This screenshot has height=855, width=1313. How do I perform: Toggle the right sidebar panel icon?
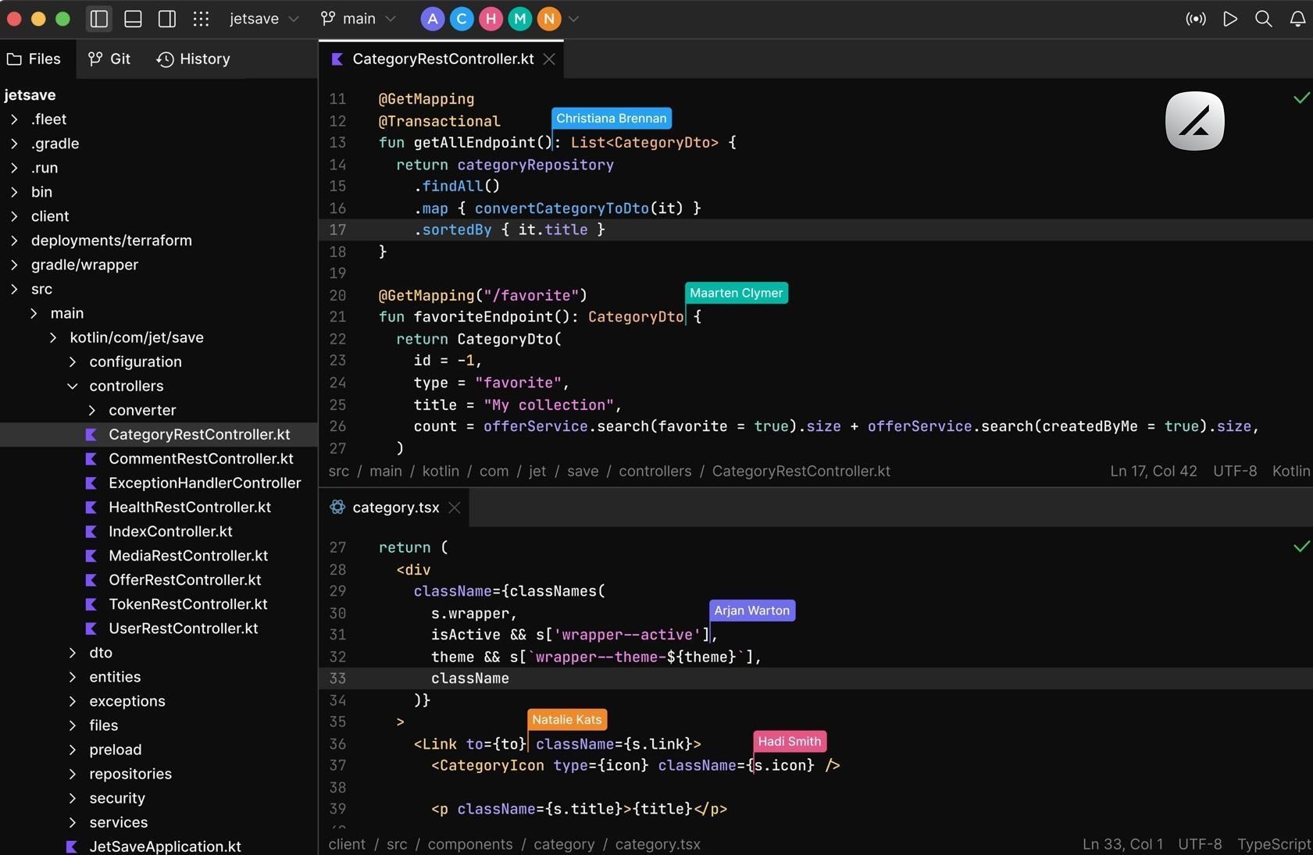[x=167, y=19]
